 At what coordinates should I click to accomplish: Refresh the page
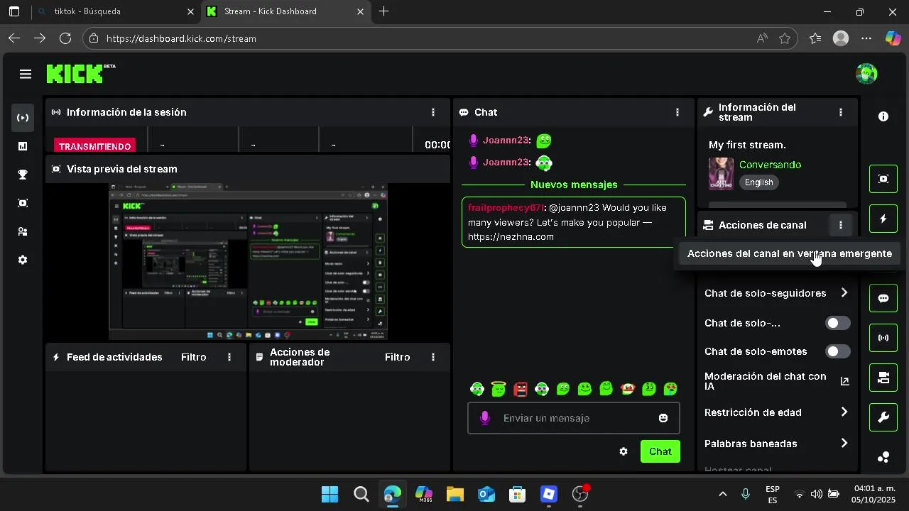click(x=65, y=38)
